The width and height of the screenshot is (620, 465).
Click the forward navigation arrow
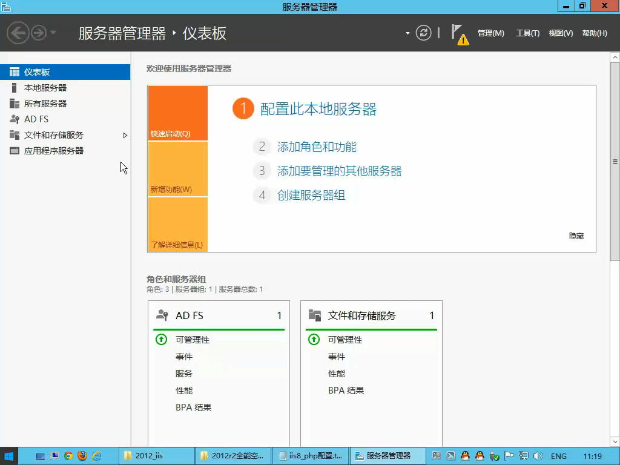click(x=39, y=33)
